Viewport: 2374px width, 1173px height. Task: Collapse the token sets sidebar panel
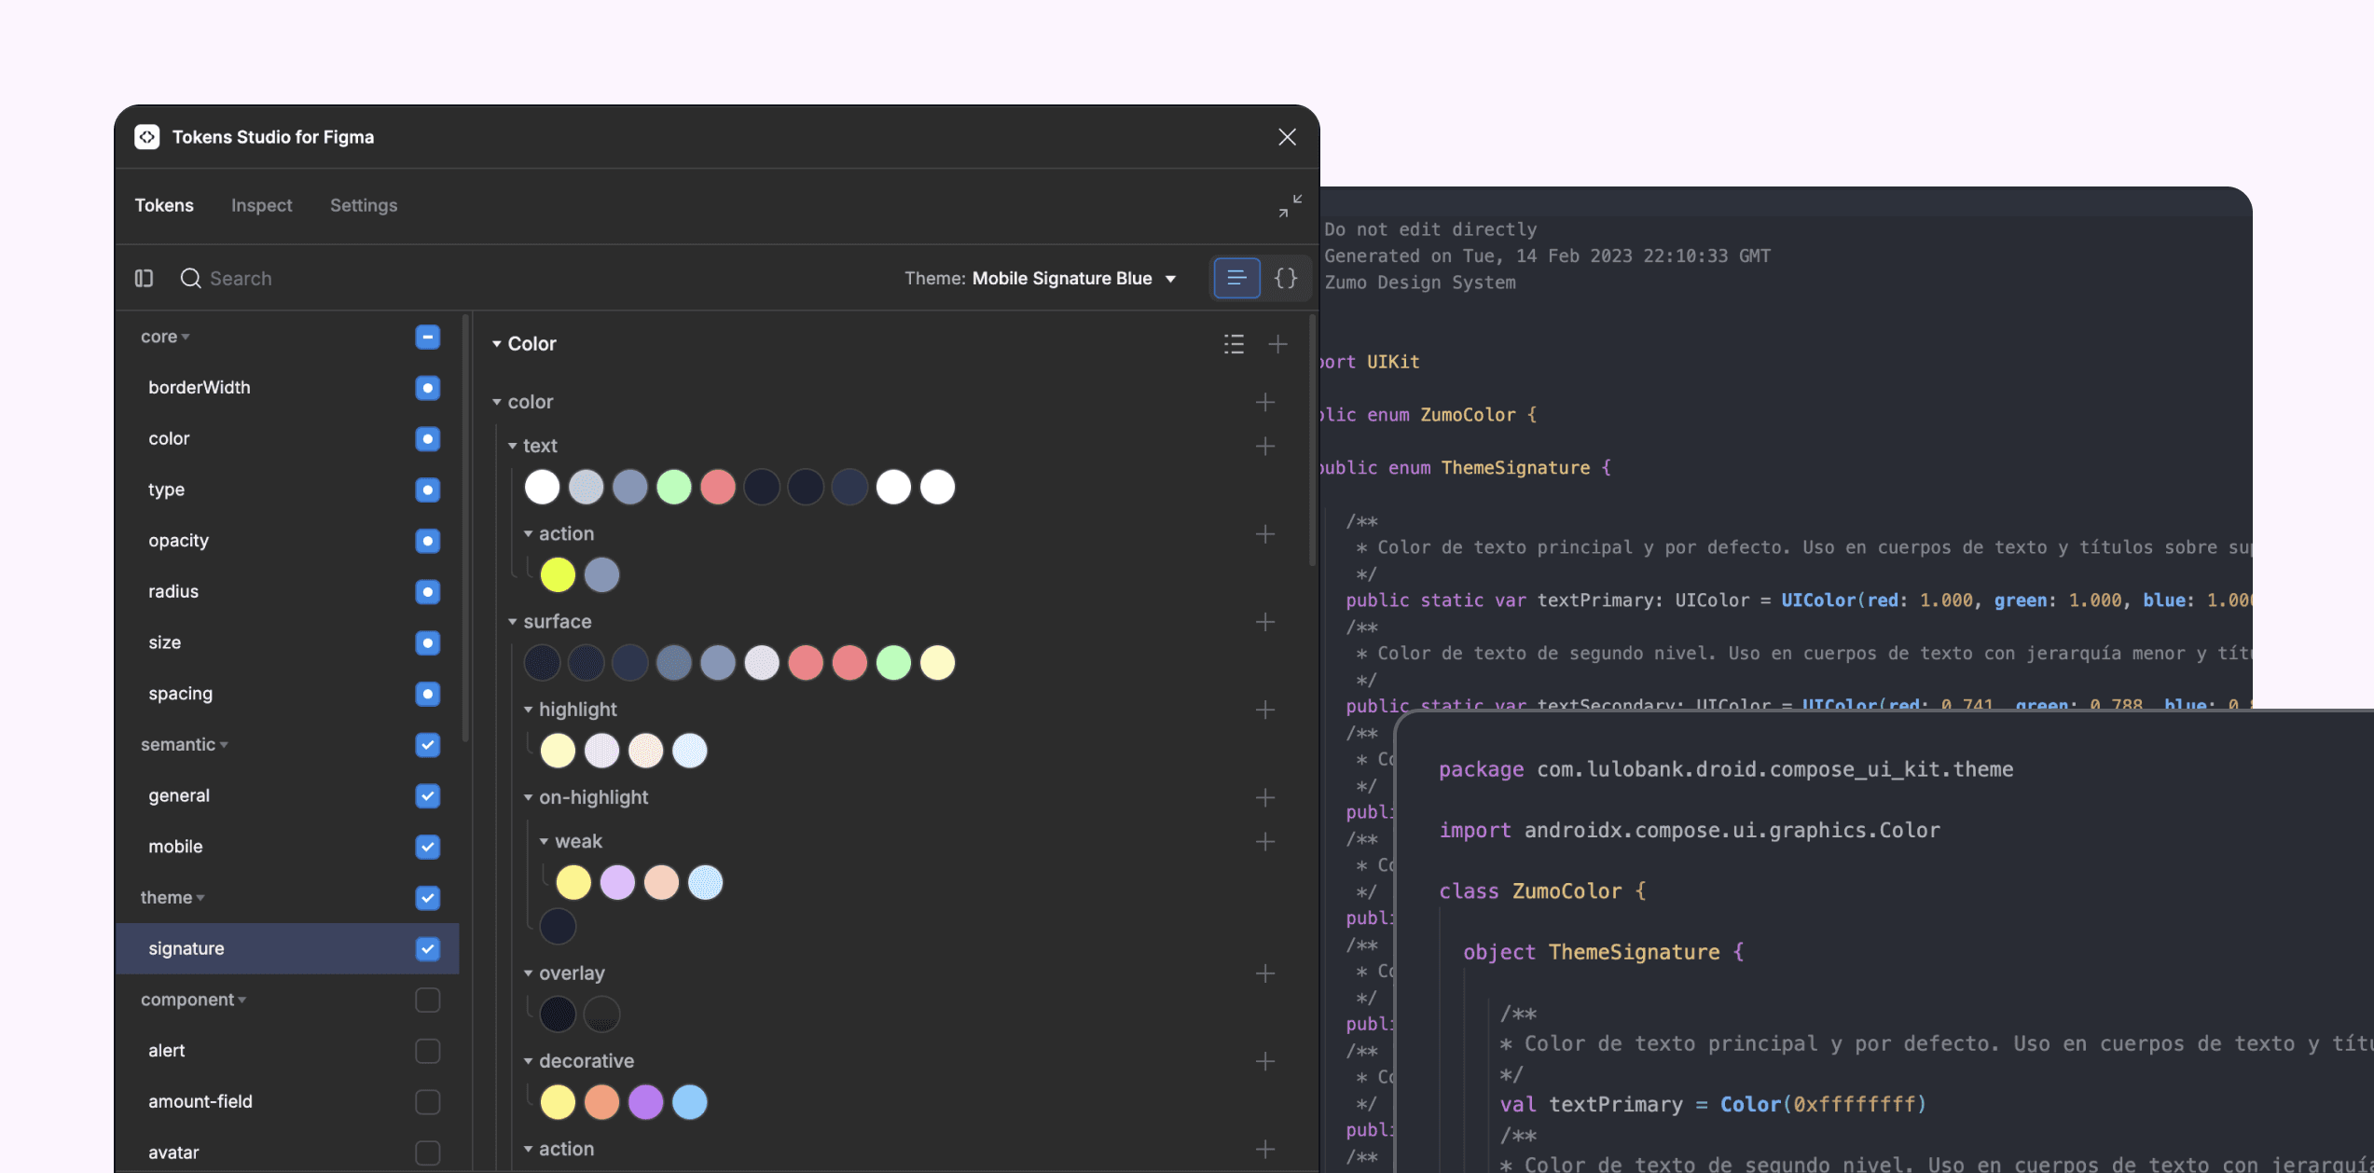coord(145,278)
